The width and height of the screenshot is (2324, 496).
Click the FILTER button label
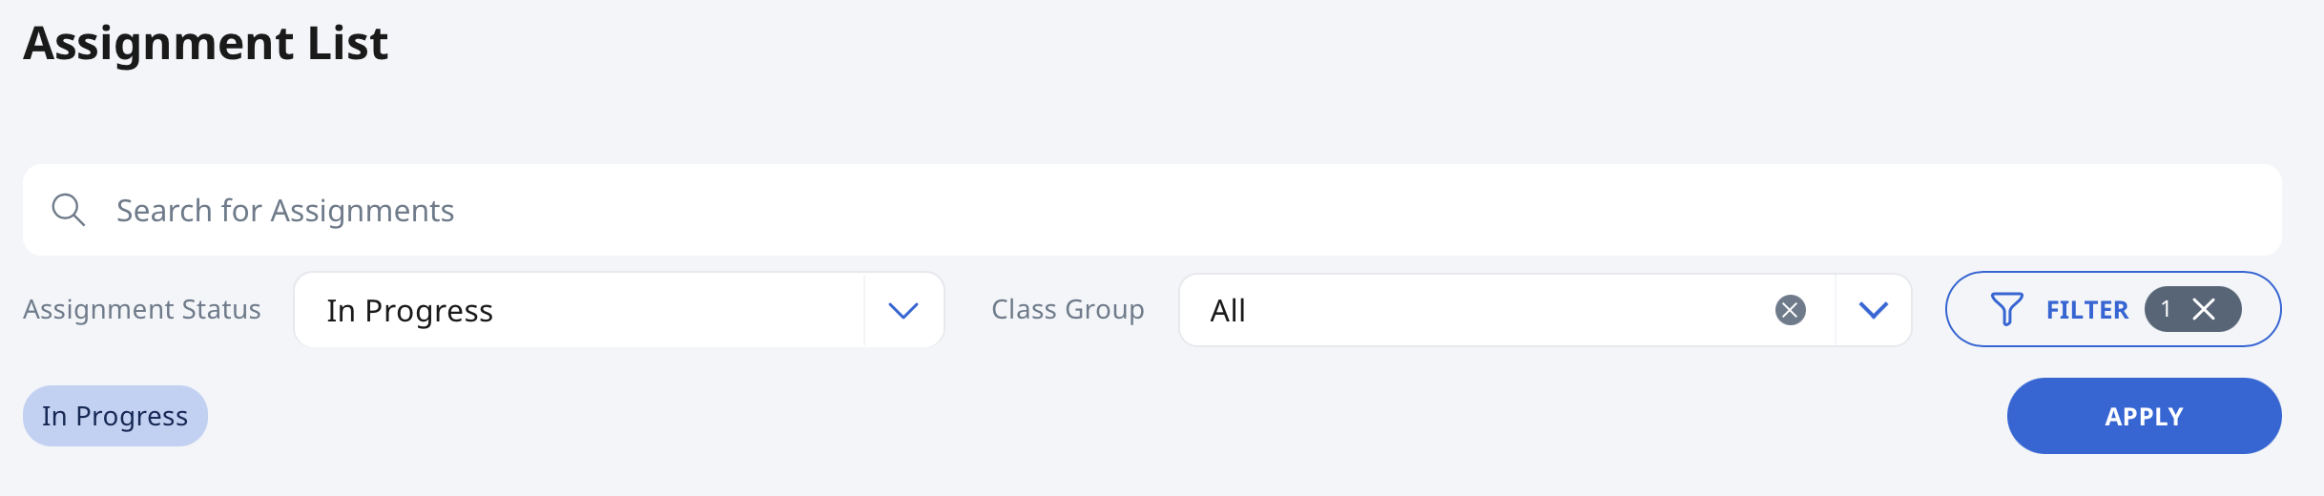coord(2086,310)
